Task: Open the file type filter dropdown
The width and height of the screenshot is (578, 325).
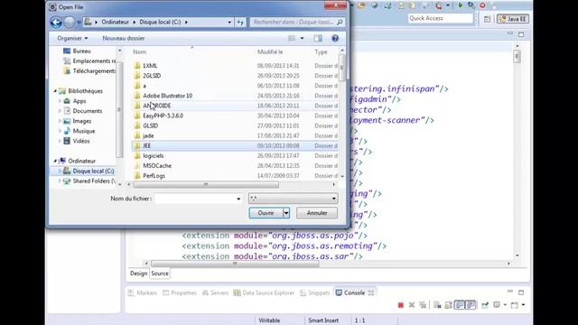Action: click(x=333, y=199)
